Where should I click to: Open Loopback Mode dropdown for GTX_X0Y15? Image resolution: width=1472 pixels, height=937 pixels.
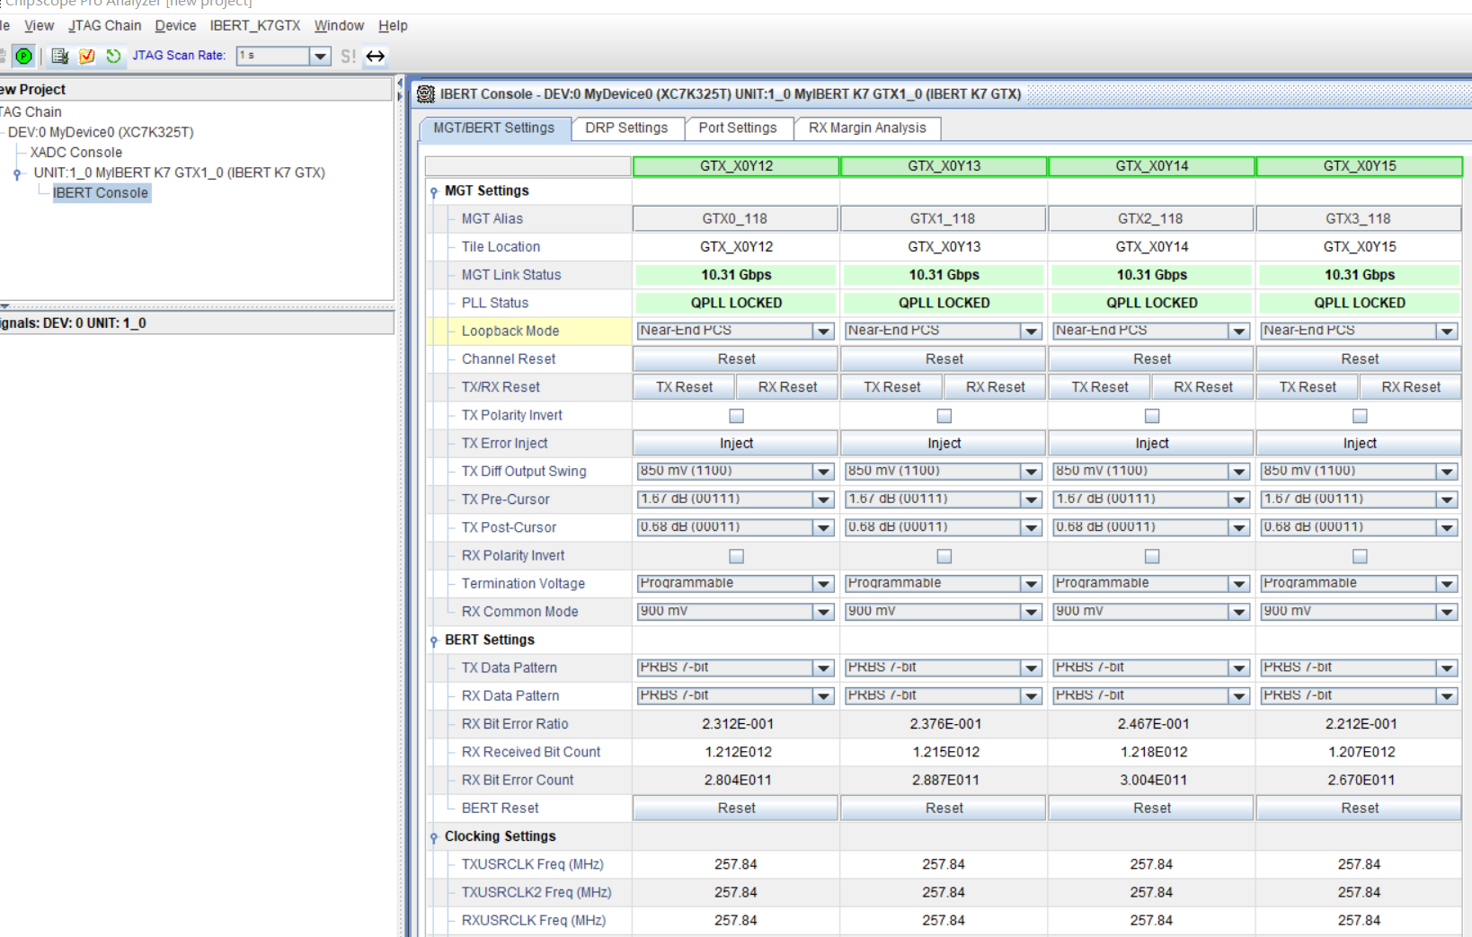tap(1447, 331)
